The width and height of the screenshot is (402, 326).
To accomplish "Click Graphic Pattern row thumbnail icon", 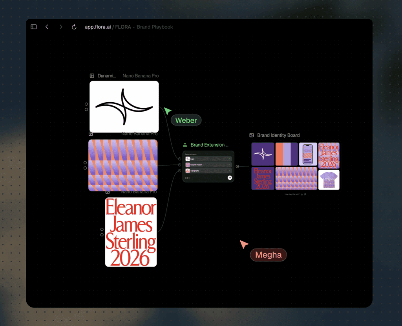I will point(188,165).
